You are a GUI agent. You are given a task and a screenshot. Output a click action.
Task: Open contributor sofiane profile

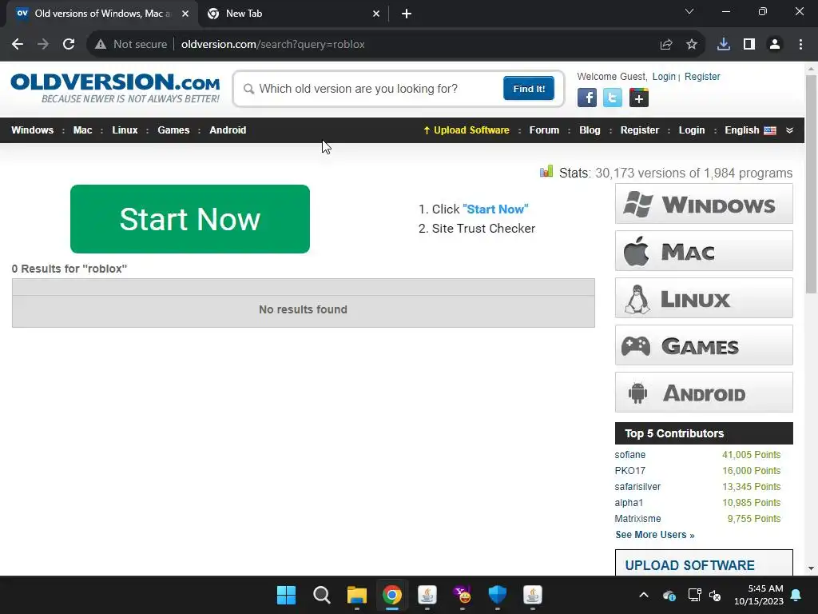(x=629, y=455)
